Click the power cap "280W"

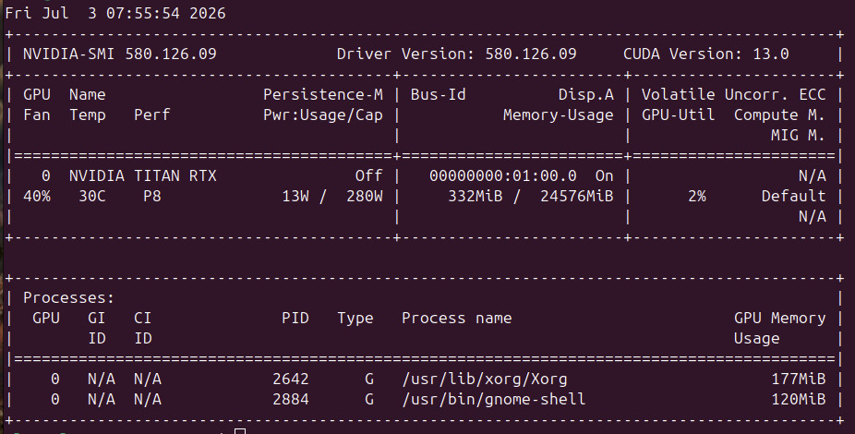pos(364,197)
